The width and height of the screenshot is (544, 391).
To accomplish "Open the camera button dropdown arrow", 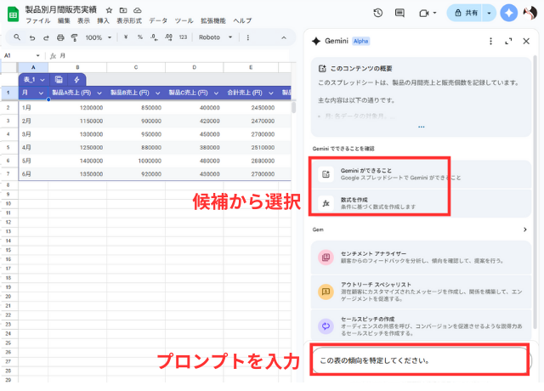I will pos(434,14).
